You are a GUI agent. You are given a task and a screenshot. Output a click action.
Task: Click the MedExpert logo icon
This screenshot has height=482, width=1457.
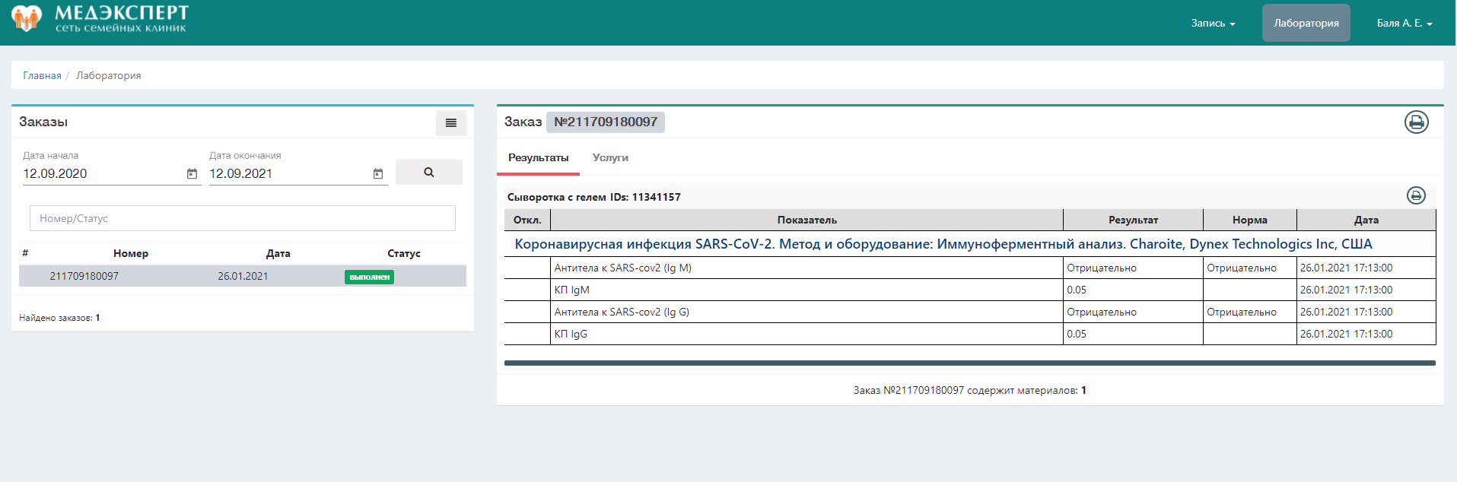click(x=27, y=18)
